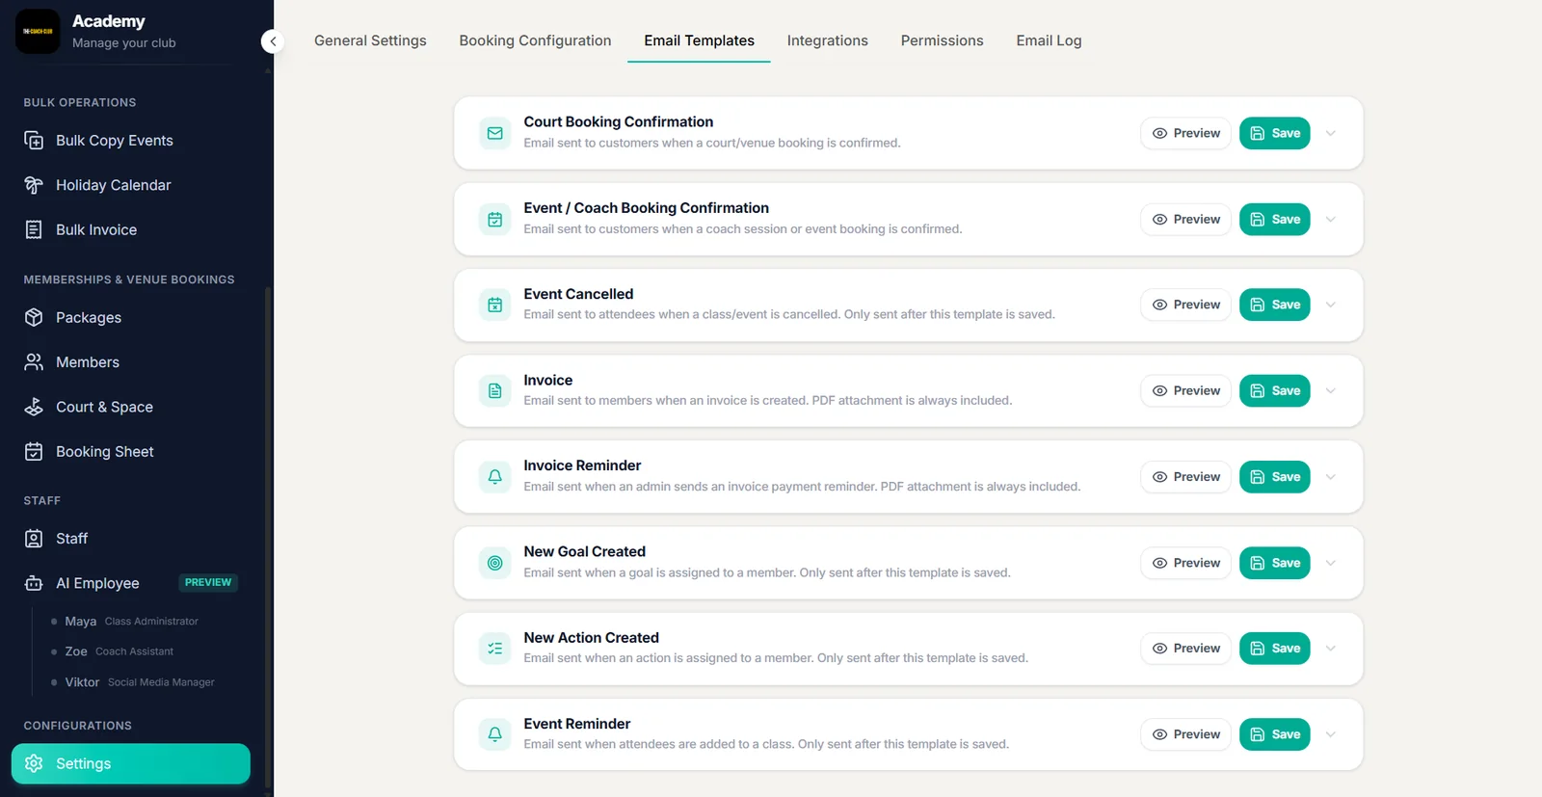Preview the Court Booking Confirmation email

pyautogui.click(x=1185, y=133)
